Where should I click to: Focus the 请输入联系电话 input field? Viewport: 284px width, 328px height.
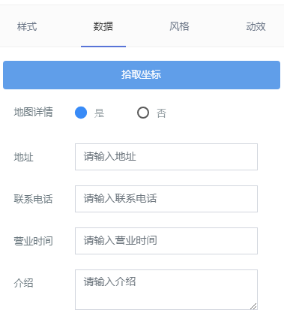point(166,199)
